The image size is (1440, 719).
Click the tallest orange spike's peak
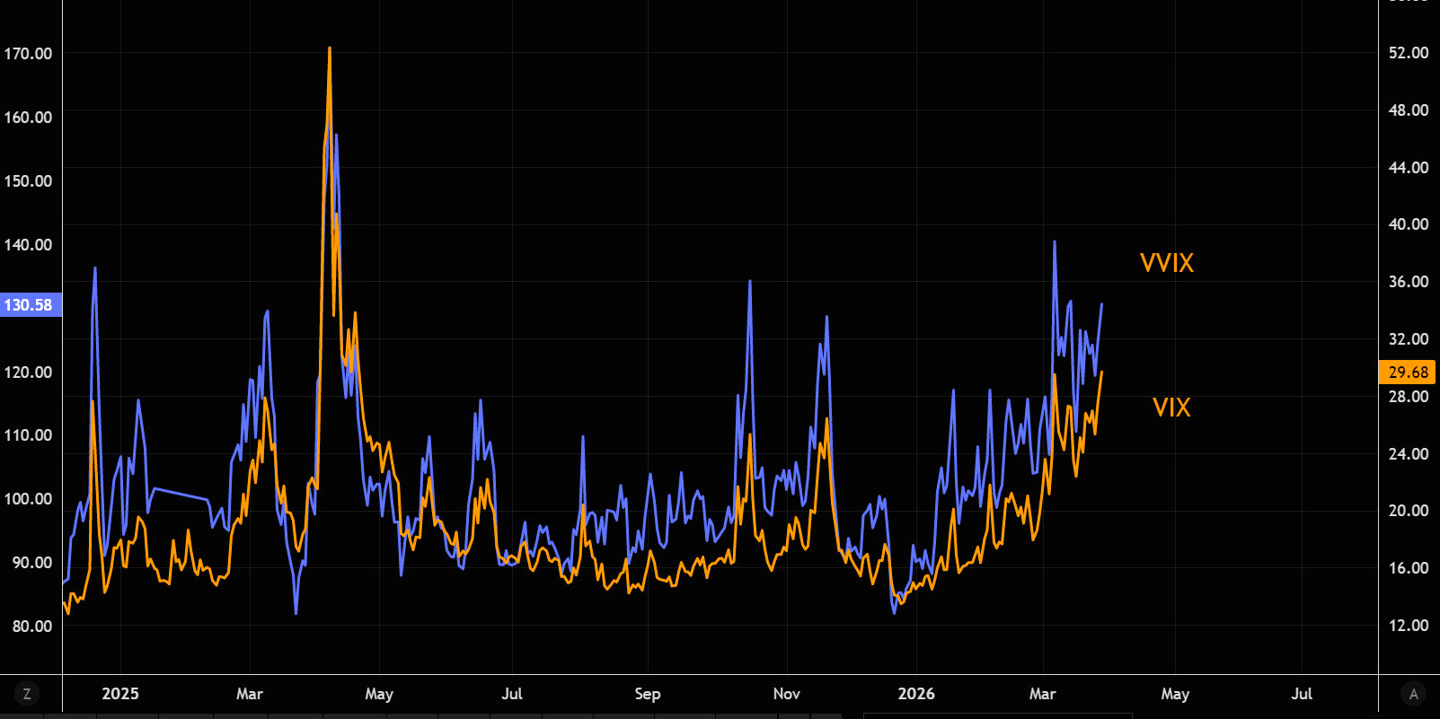tap(330, 48)
